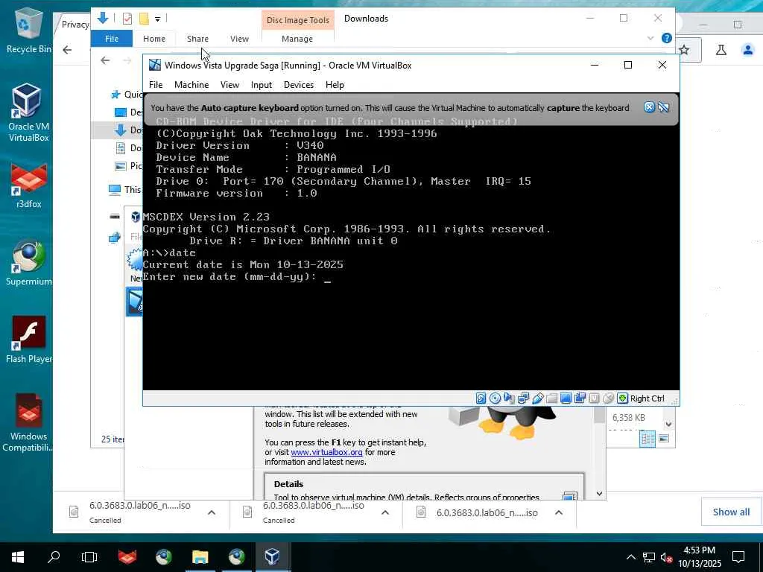
Task: Select the Recycle Bin desktop icon
Action: click(28, 30)
